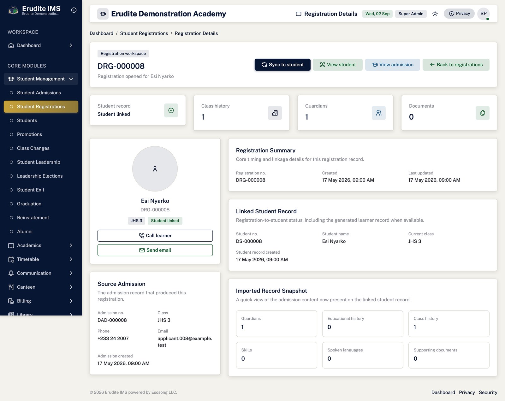Click the Erudite IMS logo icon
The width and height of the screenshot is (505, 401).
13,10
